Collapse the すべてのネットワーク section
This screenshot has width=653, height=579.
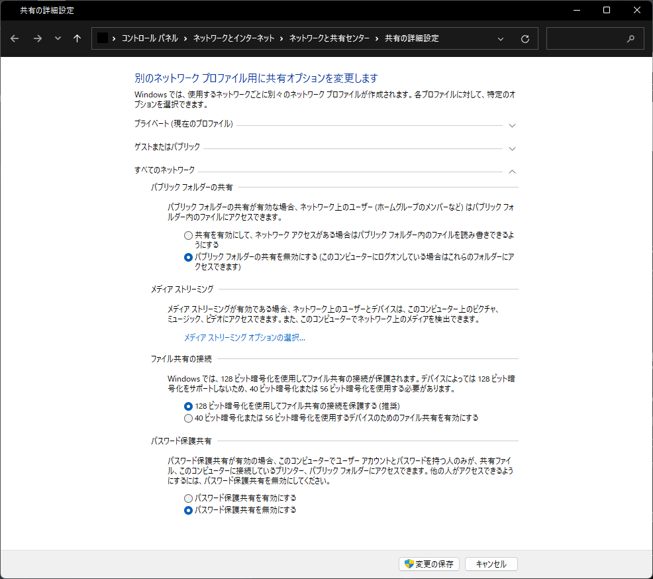511,172
